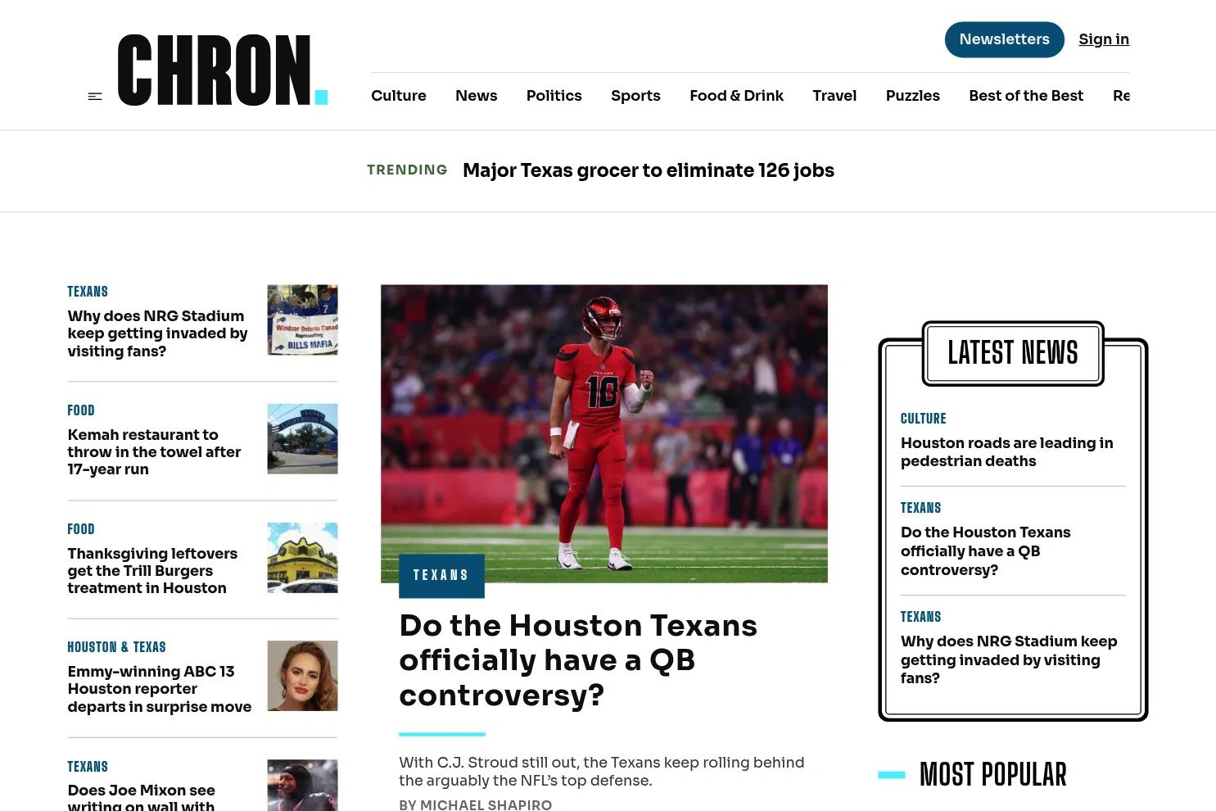Click the Food label above Thanksgiving leftovers story

point(81,529)
